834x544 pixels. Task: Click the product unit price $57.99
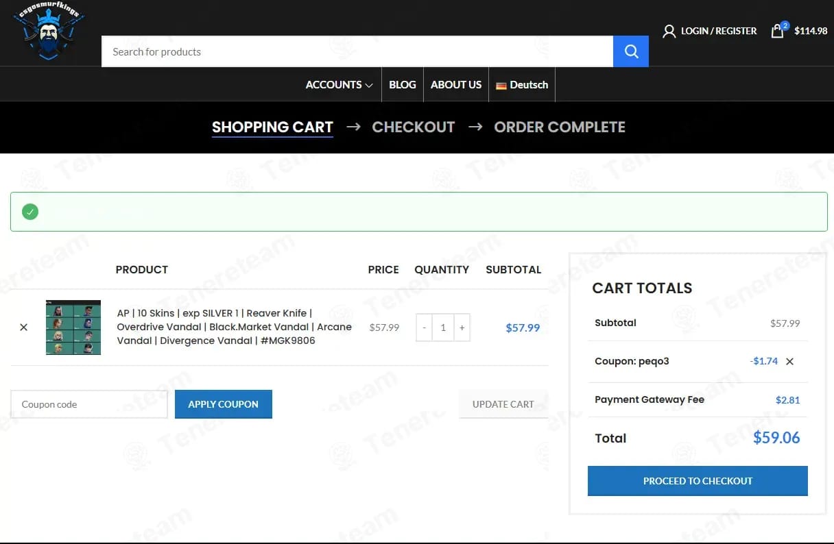[384, 327]
